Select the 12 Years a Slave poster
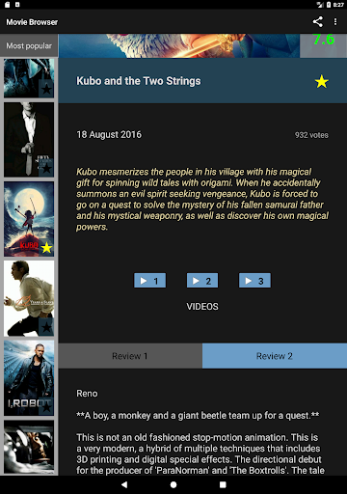 [x=29, y=298]
